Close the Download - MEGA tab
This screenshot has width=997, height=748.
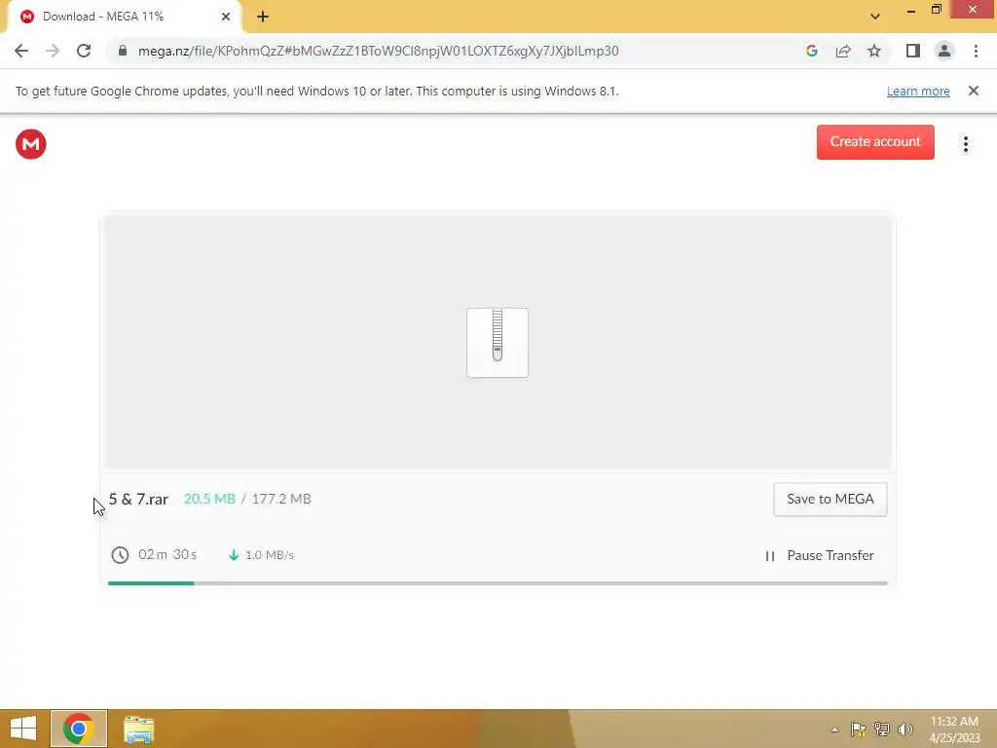point(226,17)
